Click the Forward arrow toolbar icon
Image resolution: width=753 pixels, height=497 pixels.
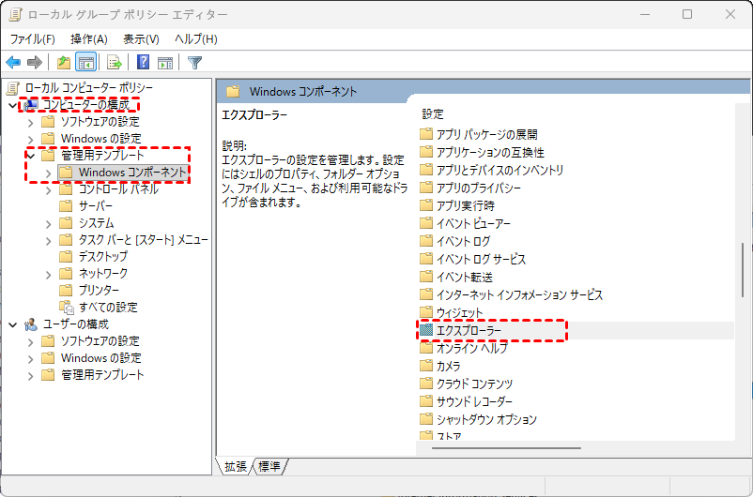click(x=35, y=63)
